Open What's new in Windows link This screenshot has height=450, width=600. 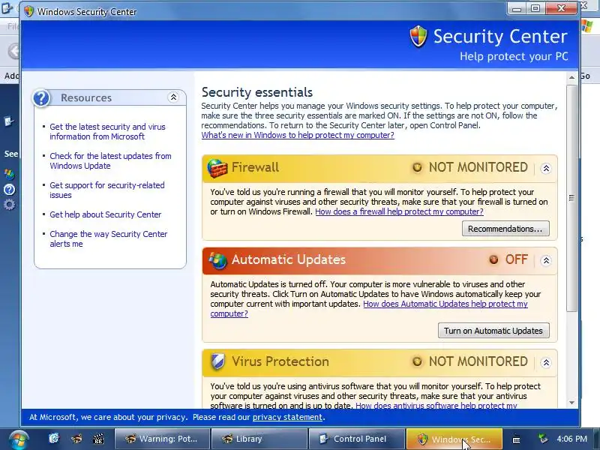pyautogui.click(x=298, y=135)
